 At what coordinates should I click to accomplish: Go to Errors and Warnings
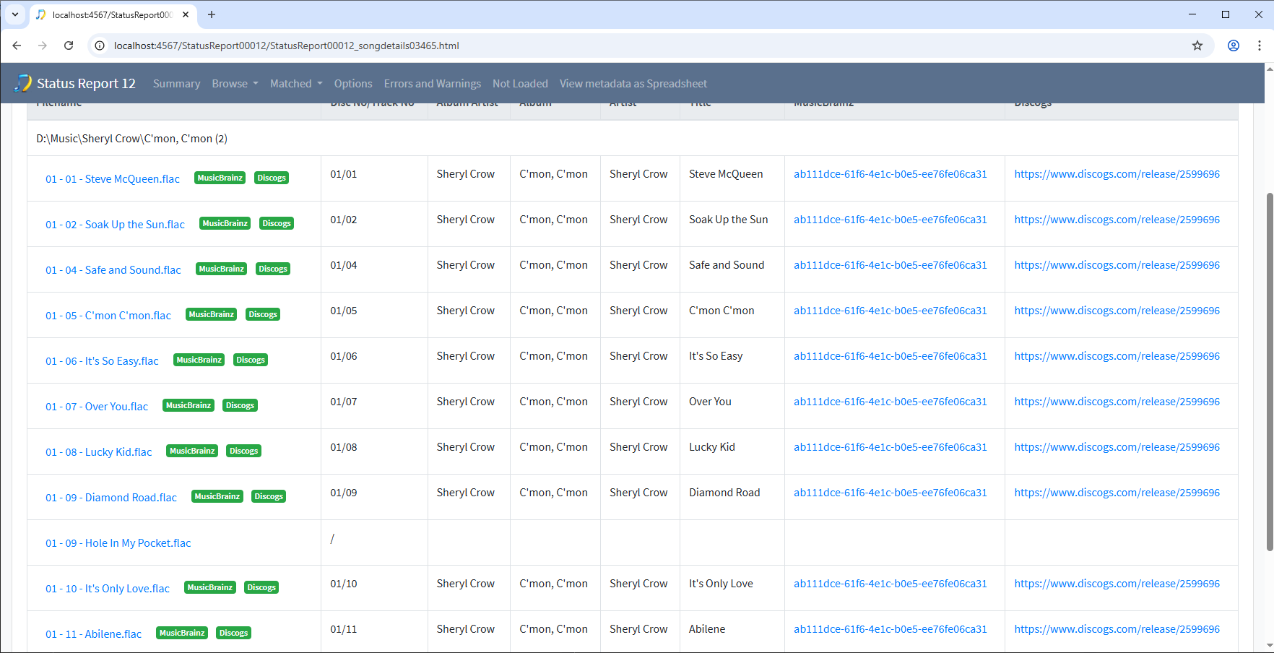pyautogui.click(x=433, y=84)
